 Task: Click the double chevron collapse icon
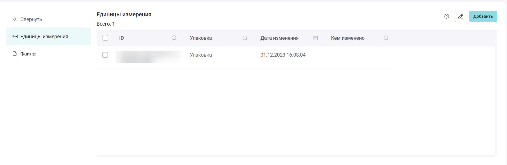tap(15, 19)
